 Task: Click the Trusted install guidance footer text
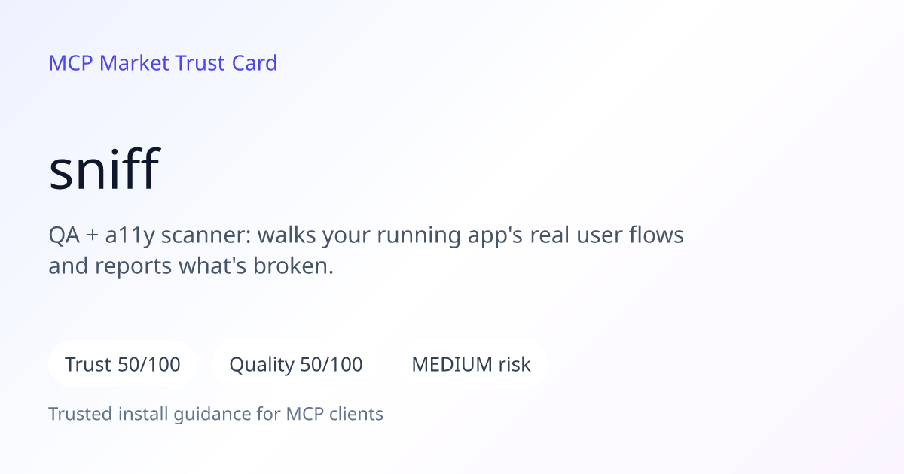click(216, 414)
